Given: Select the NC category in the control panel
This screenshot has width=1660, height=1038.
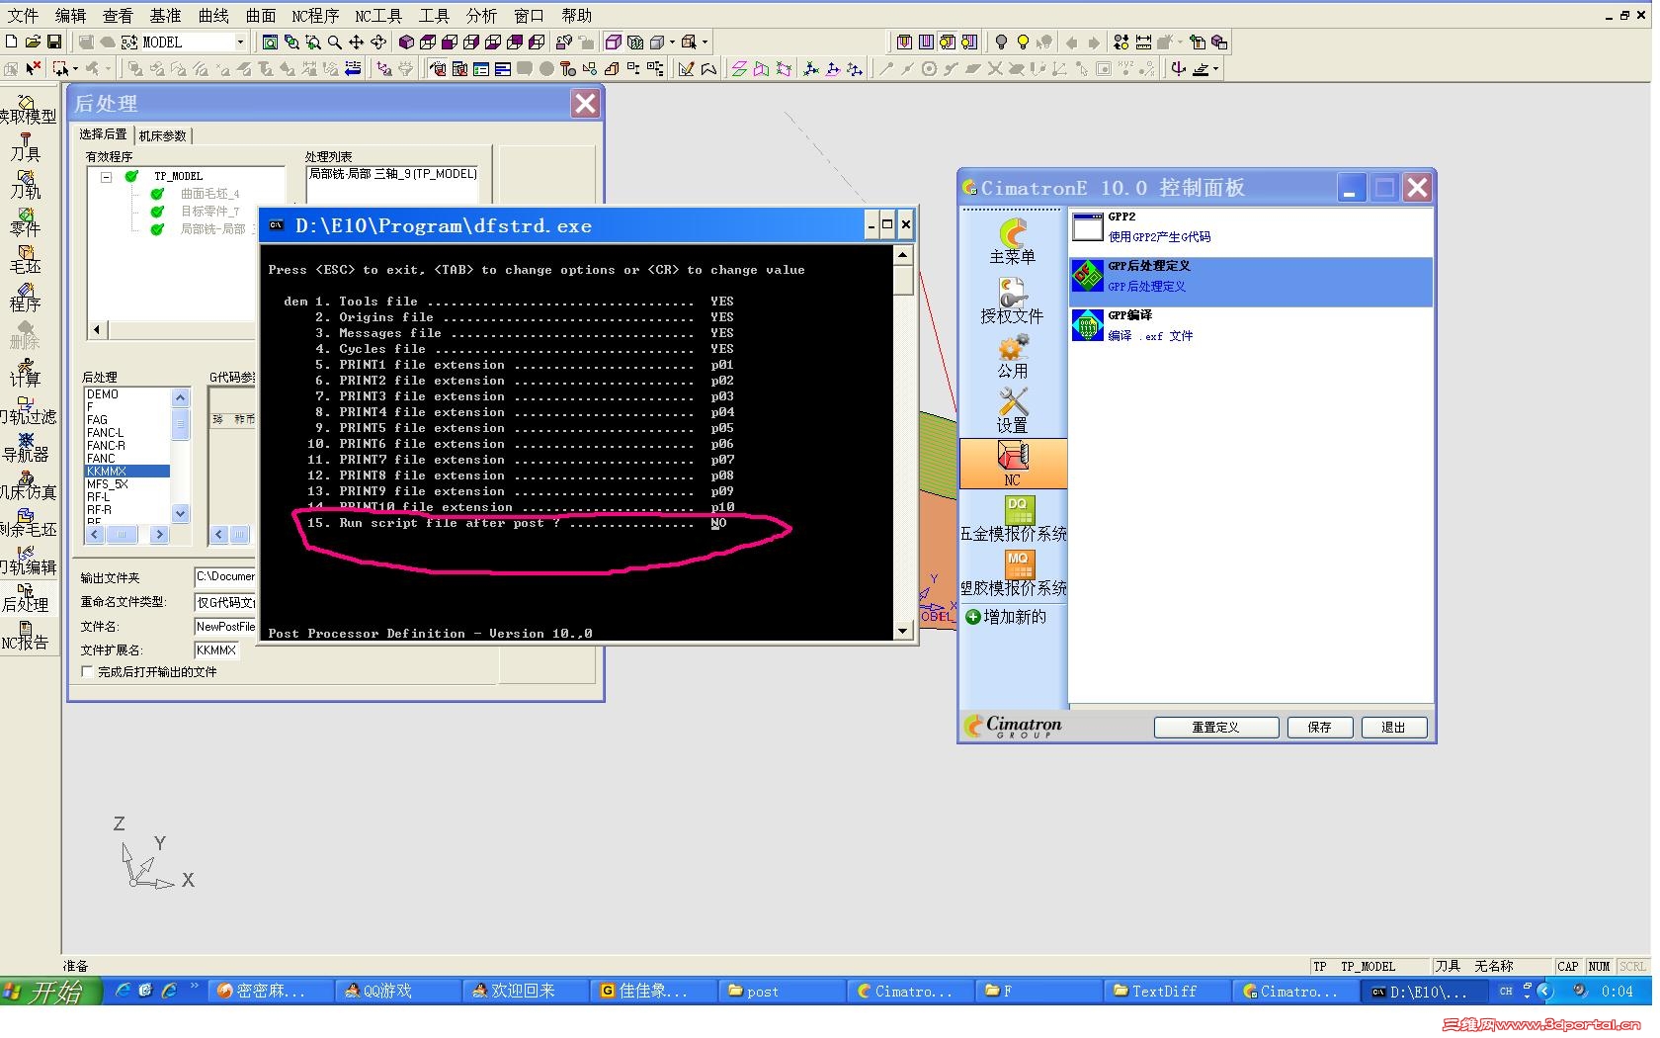Looking at the screenshot, I should [1013, 464].
